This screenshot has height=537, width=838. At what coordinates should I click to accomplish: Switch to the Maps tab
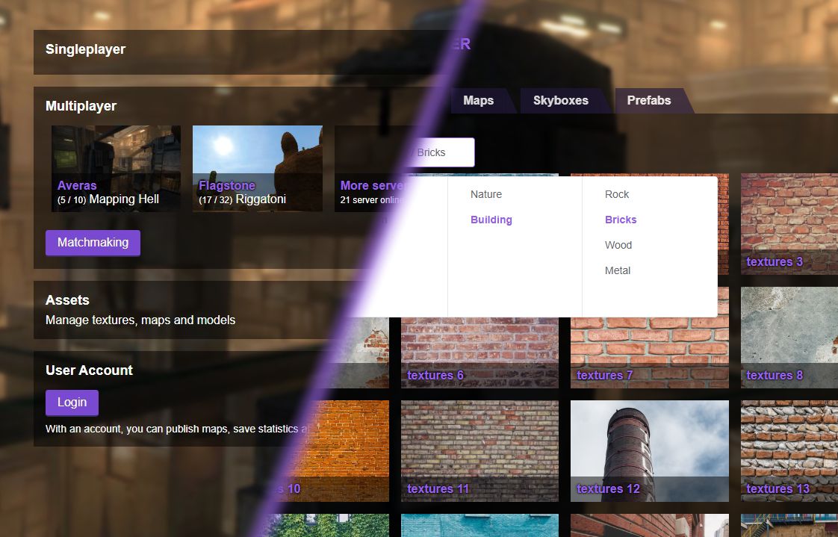478,101
